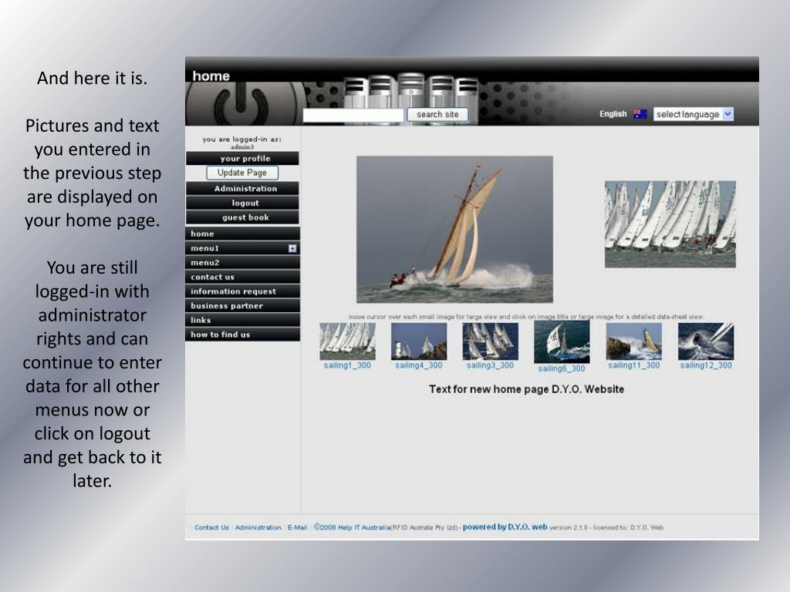This screenshot has height=592, width=790.
Task: Select the sailing12_300 thumbnail image
Action: [706, 341]
